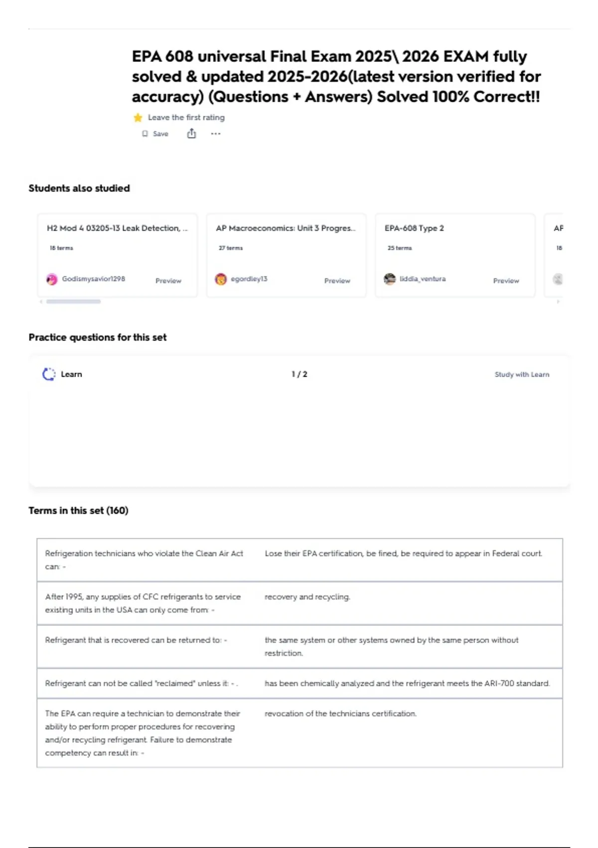The height and width of the screenshot is (848, 598).
Task: Preview the H2 Mod 4 Leak Detection set
Action: 168,281
